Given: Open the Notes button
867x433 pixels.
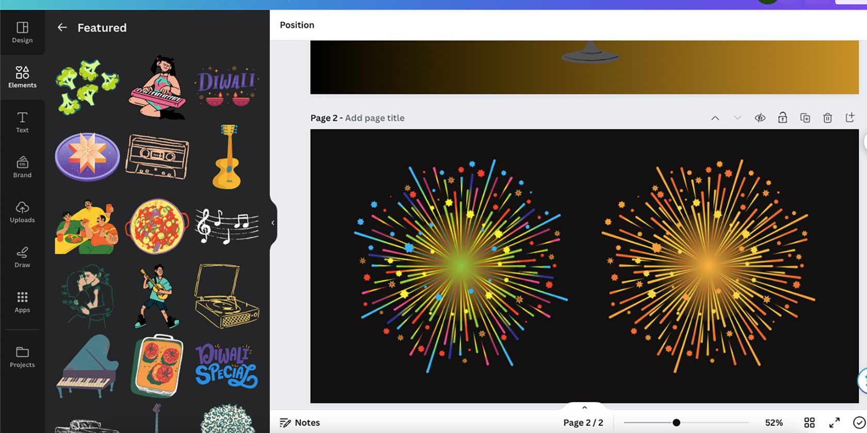Looking at the screenshot, I should pos(300,423).
